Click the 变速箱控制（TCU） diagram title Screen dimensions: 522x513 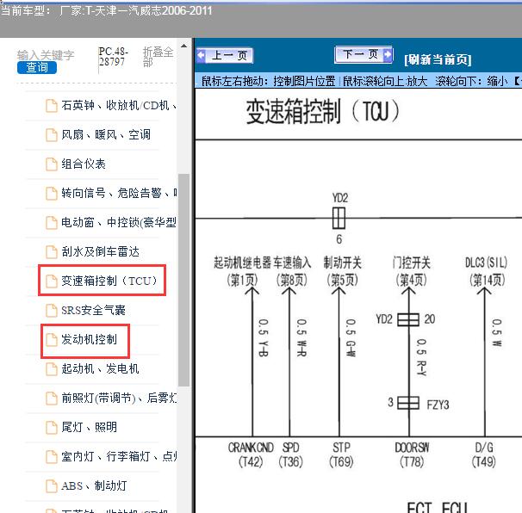(322, 111)
